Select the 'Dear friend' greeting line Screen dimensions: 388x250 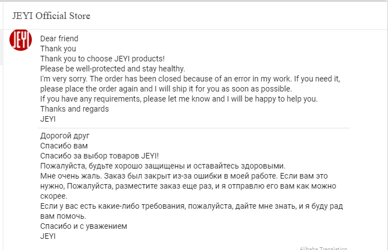(x=59, y=39)
